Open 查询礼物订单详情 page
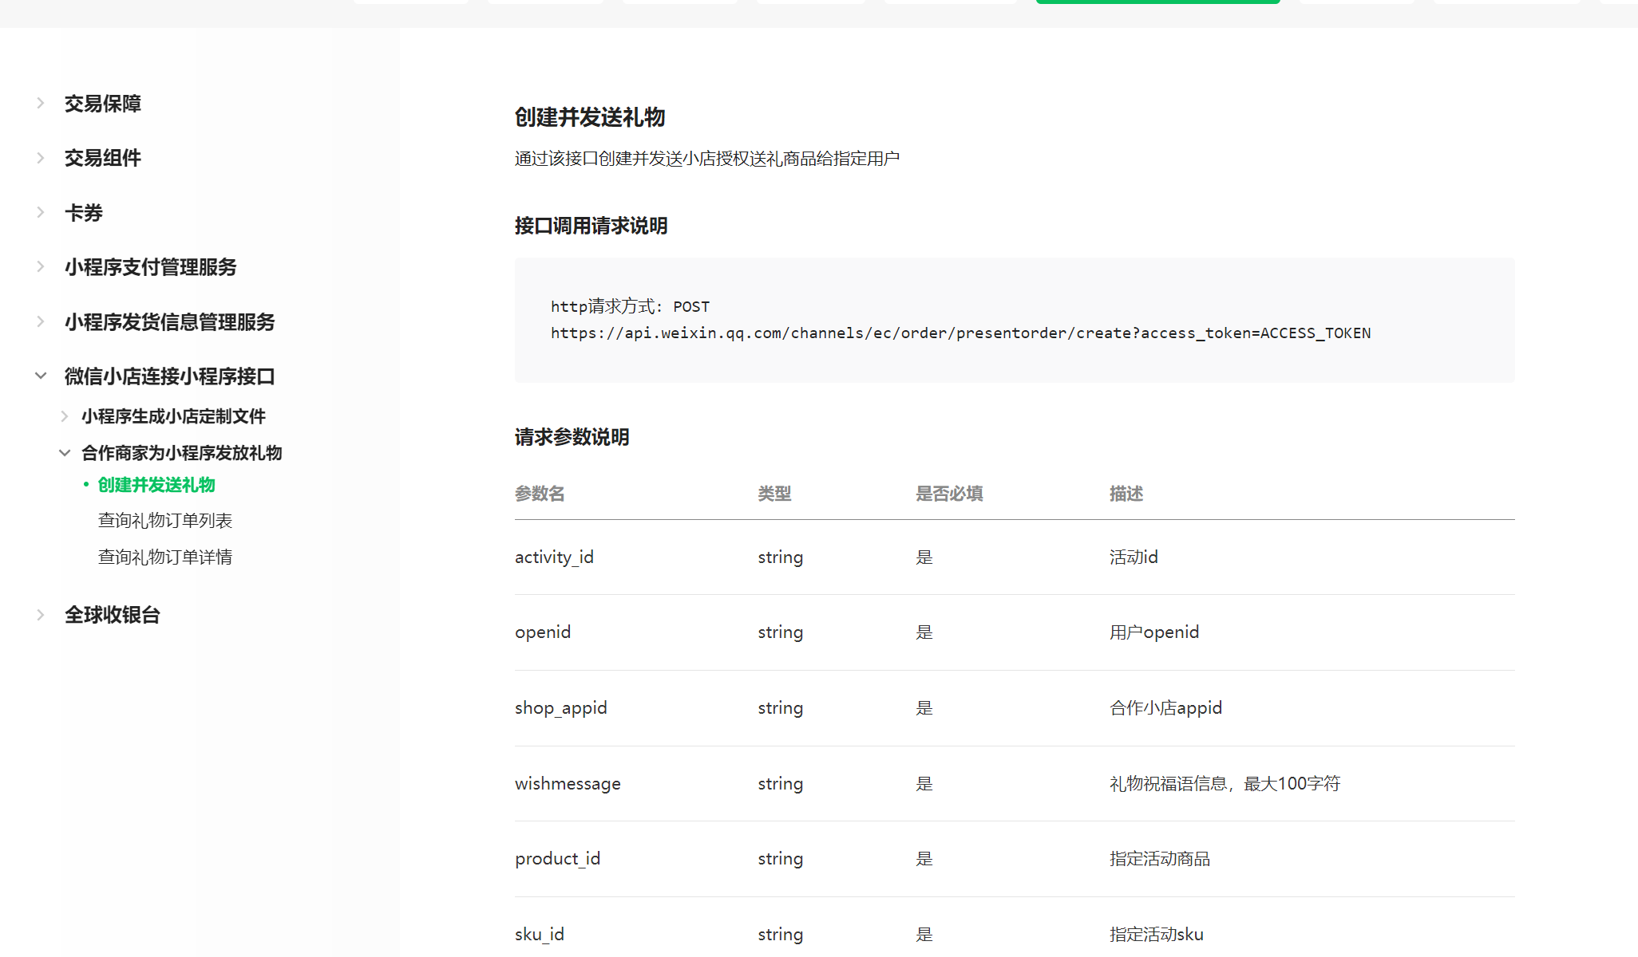Viewport: 1638px width, 957px height. pos(164,557)
